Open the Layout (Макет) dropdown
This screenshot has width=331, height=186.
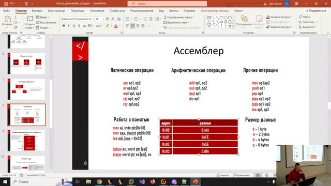pos(43,17)
